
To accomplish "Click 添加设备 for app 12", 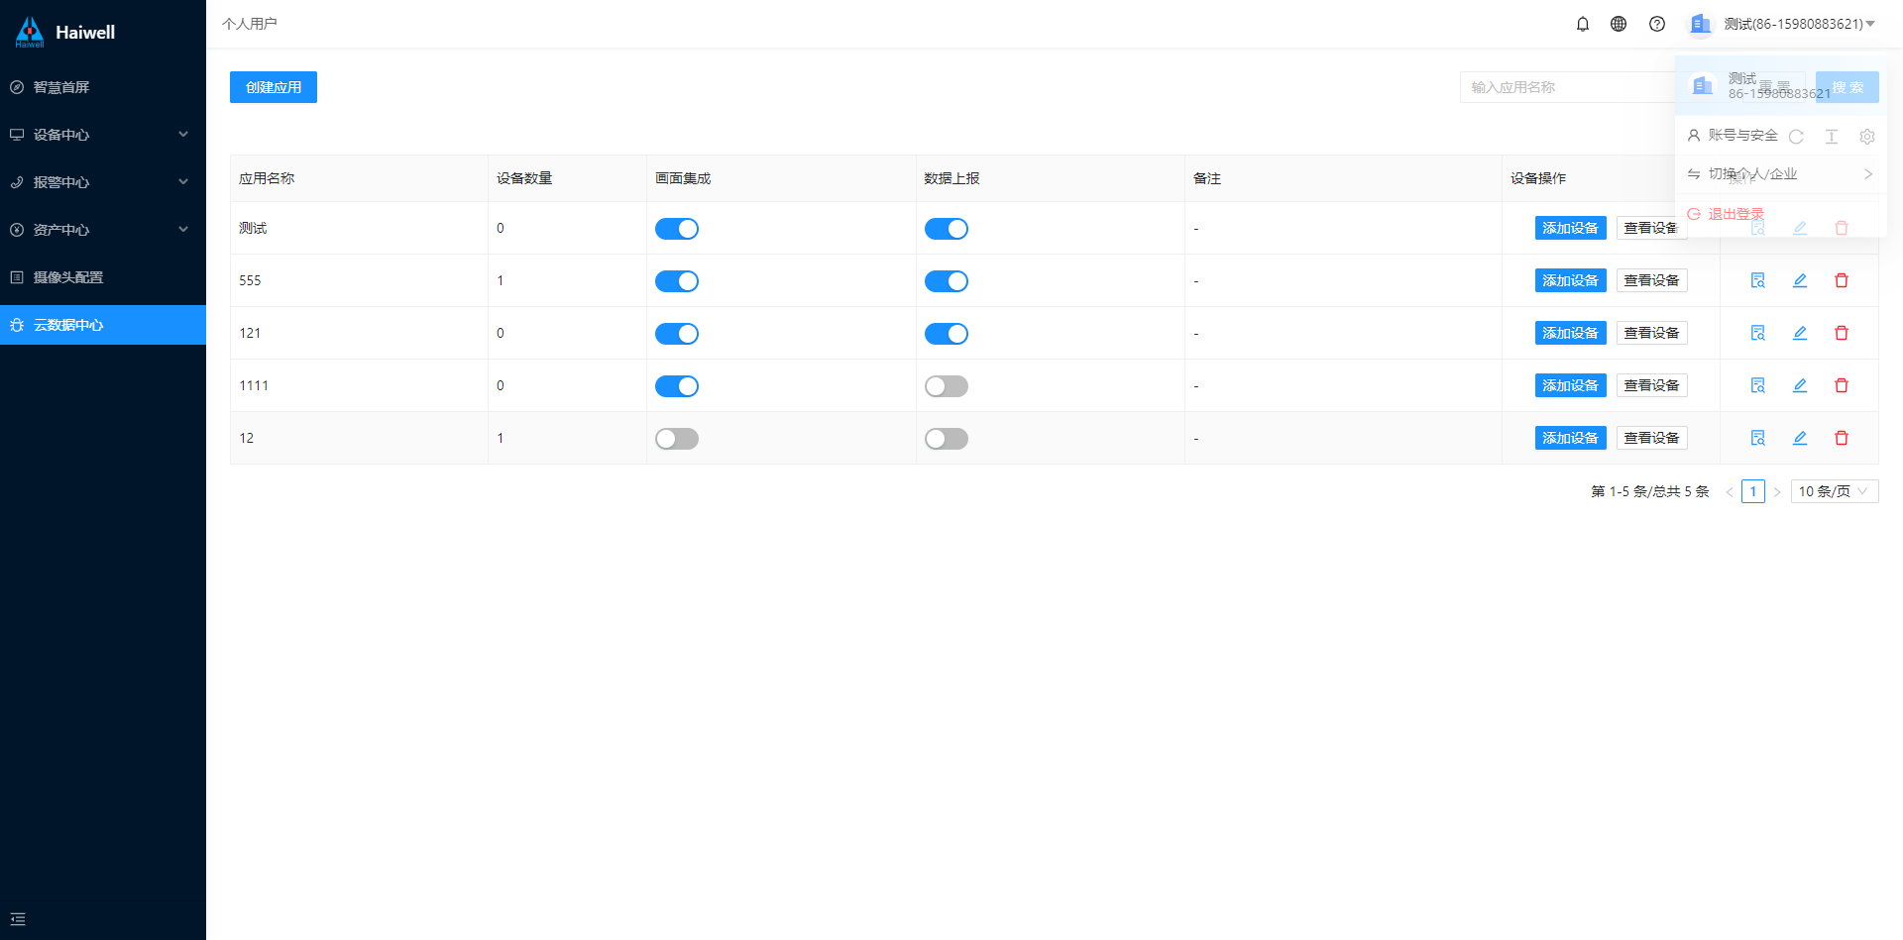I will [x=1571, y=438].
